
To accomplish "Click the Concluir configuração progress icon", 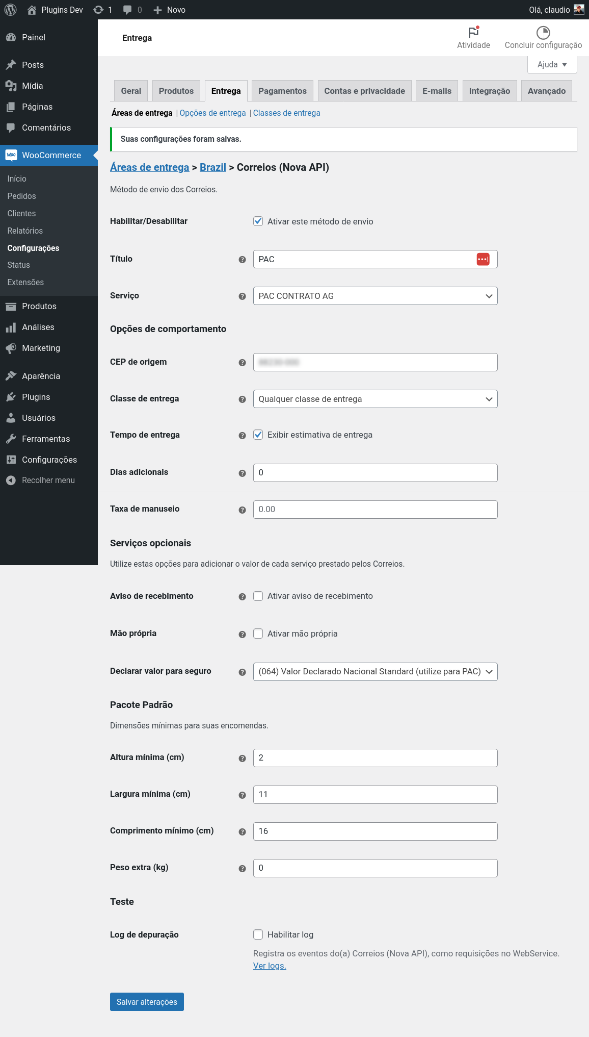I will [x=543, y=33].
